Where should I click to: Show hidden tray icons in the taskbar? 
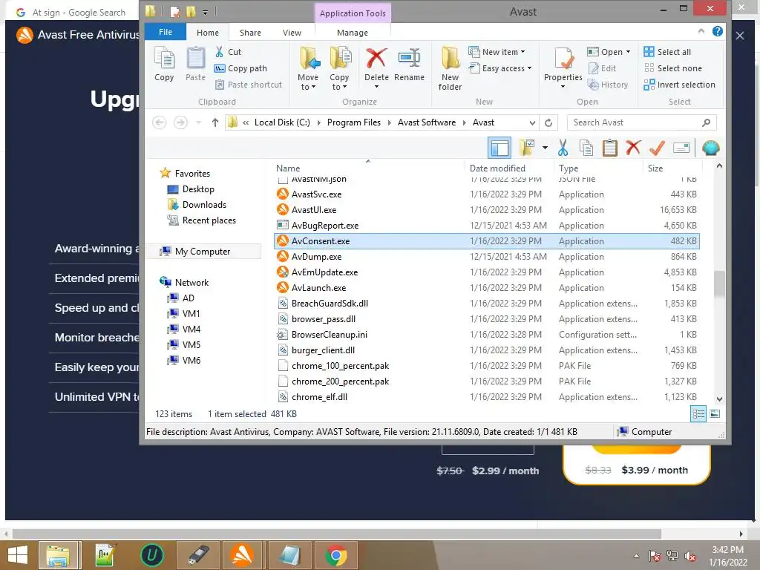636,556
